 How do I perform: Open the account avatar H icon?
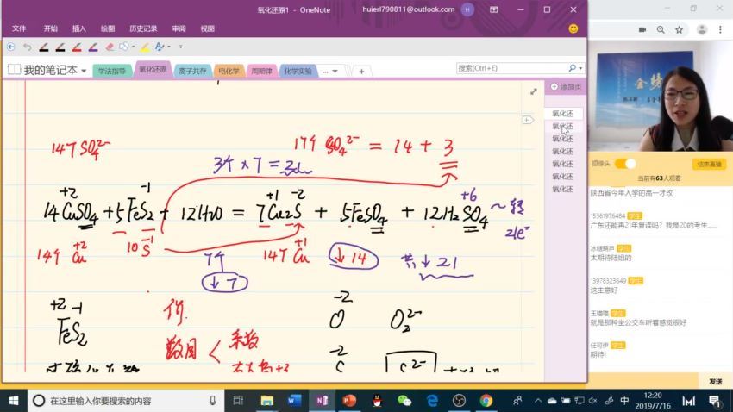click(467, 9)
